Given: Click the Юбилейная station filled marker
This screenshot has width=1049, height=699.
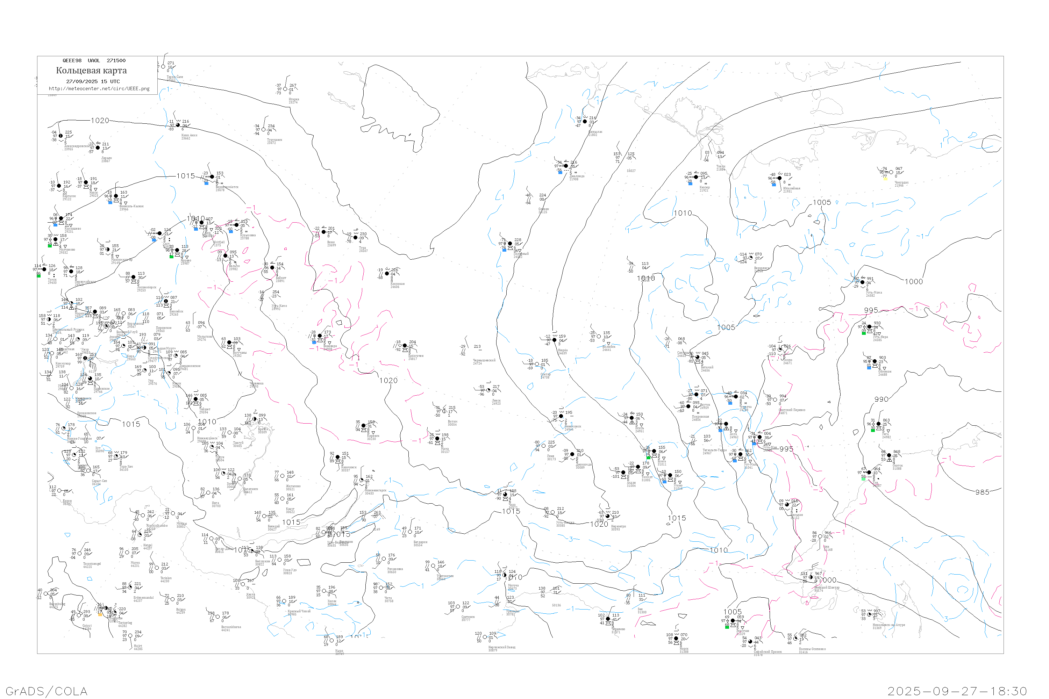Looking at the screenshot, I should pyautogui.click(x=780, y=178).
